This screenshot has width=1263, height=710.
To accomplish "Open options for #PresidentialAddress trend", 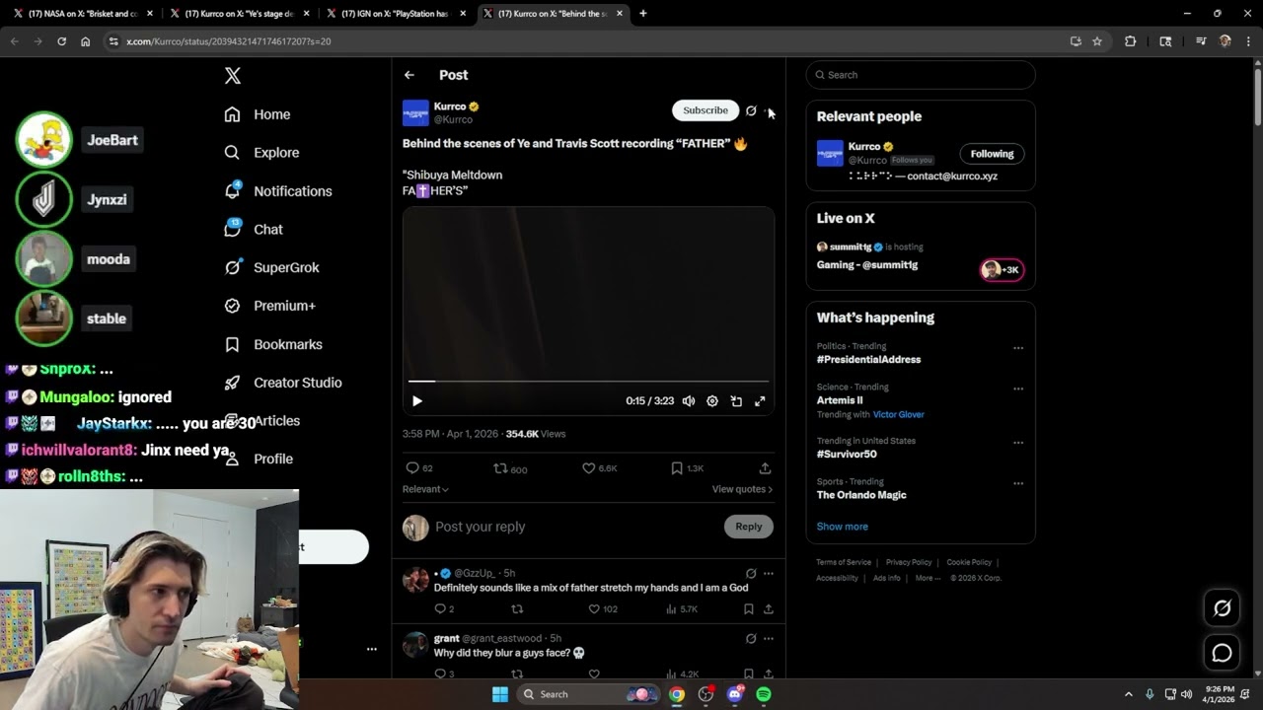I will (1018, 347).
